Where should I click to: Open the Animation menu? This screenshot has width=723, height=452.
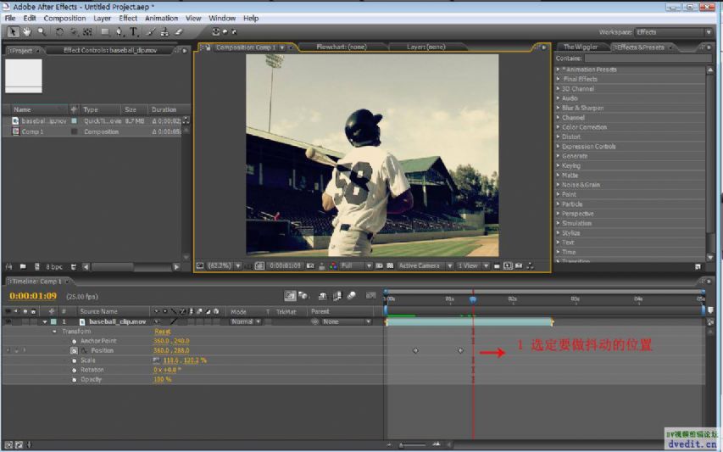point(161,19)
